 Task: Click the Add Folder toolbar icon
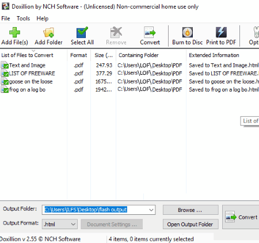coord(48,32)
